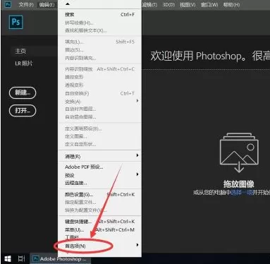Select the LR 照片 sidebar entry
270x264 pixels.
[24, 64]
